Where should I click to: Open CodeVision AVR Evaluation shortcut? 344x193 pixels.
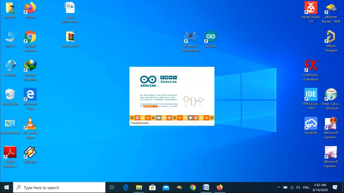(x=311, y=71)
